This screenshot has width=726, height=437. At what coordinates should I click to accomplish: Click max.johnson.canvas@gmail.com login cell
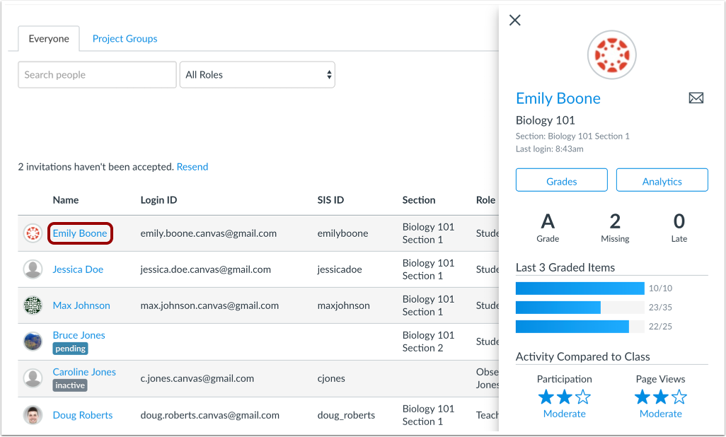(209, 305)
